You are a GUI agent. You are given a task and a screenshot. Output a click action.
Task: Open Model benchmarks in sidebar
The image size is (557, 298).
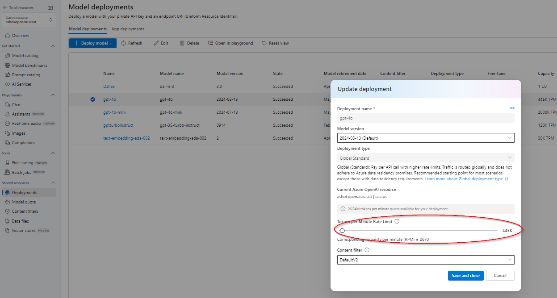click(29, 66)
